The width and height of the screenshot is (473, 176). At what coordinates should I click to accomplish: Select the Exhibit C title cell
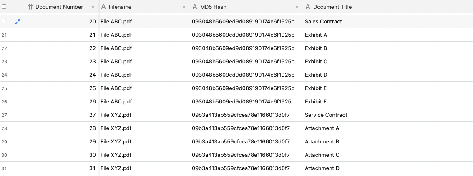point(387,61)
